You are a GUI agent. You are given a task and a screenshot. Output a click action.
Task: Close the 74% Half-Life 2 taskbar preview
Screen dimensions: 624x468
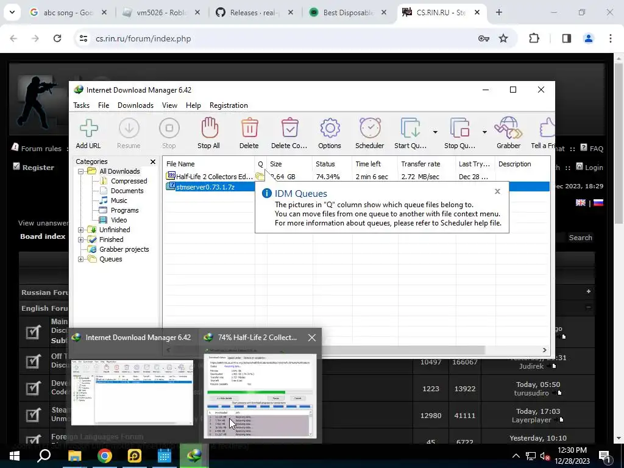(312, 338)
